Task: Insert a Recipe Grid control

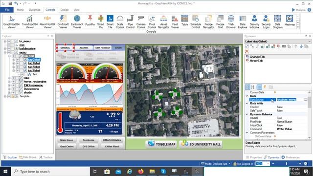Action: pos(220,22)
